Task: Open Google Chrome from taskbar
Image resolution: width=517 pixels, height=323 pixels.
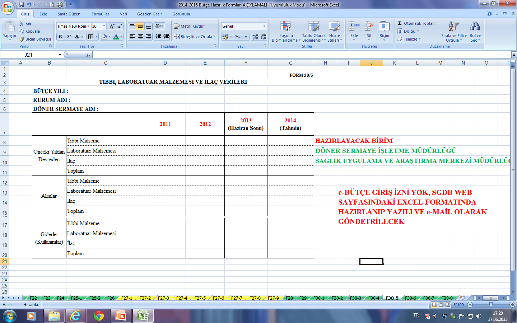Action: point(99,316)
